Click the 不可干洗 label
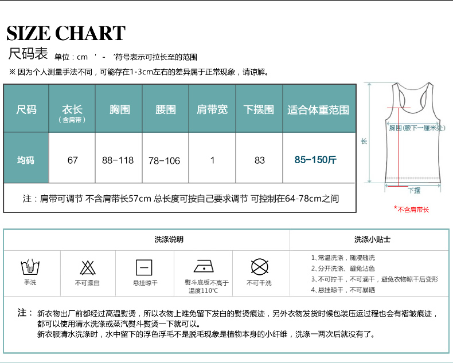 (x=259, y=283)
